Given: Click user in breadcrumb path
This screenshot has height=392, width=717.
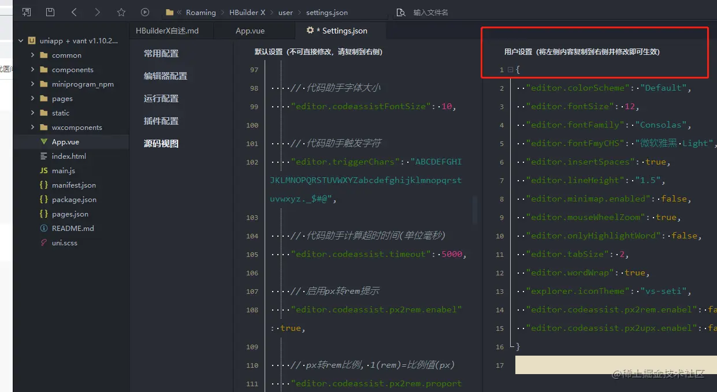Looking at the screenshot, I should pos(285,12).
